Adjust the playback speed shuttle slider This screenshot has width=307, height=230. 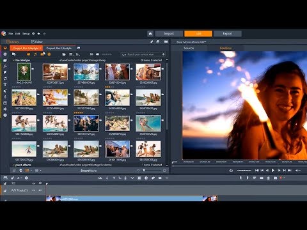tap(244, 171)
